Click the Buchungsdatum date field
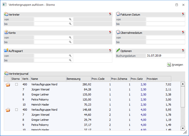 tap(165, 56)
